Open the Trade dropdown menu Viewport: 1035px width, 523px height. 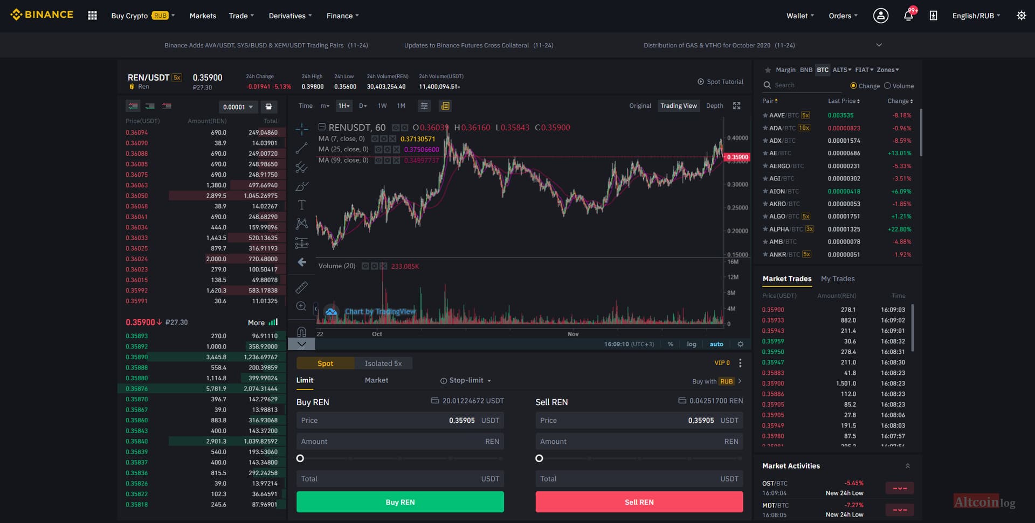coord(241,16)
